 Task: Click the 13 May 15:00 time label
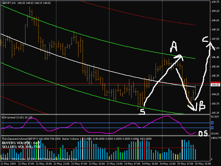[x=97, y=164]
